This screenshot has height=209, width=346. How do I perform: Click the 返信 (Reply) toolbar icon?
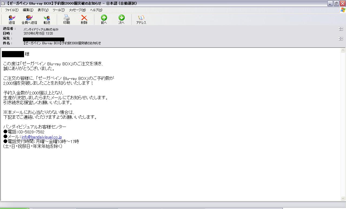coord(12,19)
